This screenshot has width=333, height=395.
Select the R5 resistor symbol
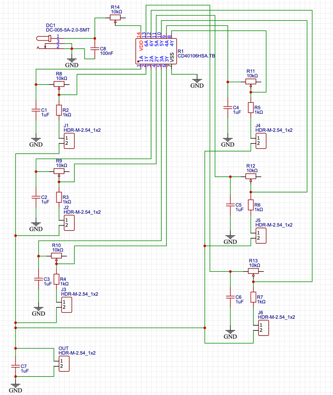coord(251,108)
